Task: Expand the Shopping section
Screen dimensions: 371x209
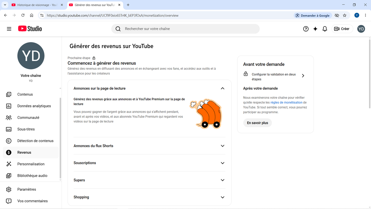Action: point(223,197)
